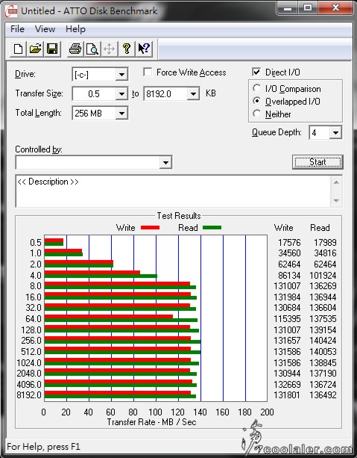357x458 pixels.
Task: Click status bar text For Help, press F1
Action: point(43,447)
